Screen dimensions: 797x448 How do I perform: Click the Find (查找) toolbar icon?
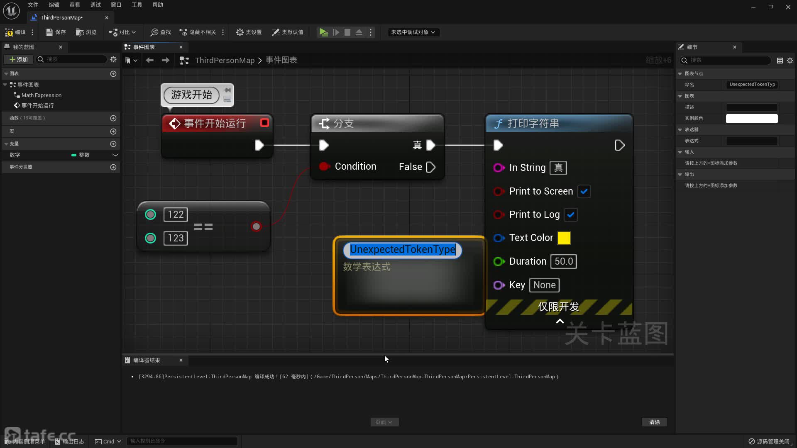(161, 32)
